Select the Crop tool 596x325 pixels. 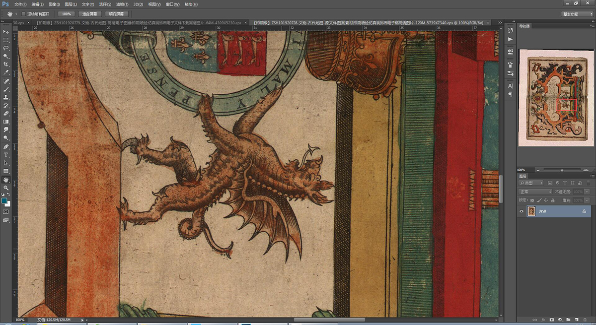[x=7, y=64]
